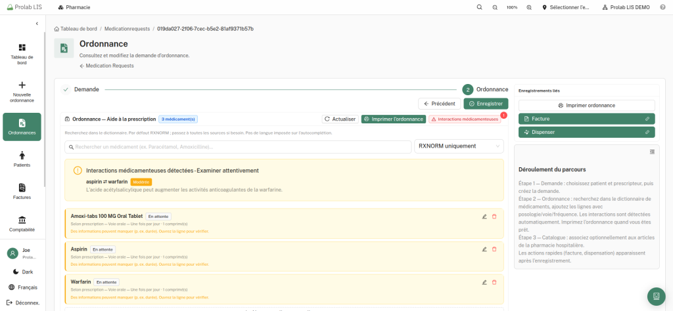Collapse the left sidebar with chevron
The width and height of the screenshot is (673, 311).
click(37, 24)
